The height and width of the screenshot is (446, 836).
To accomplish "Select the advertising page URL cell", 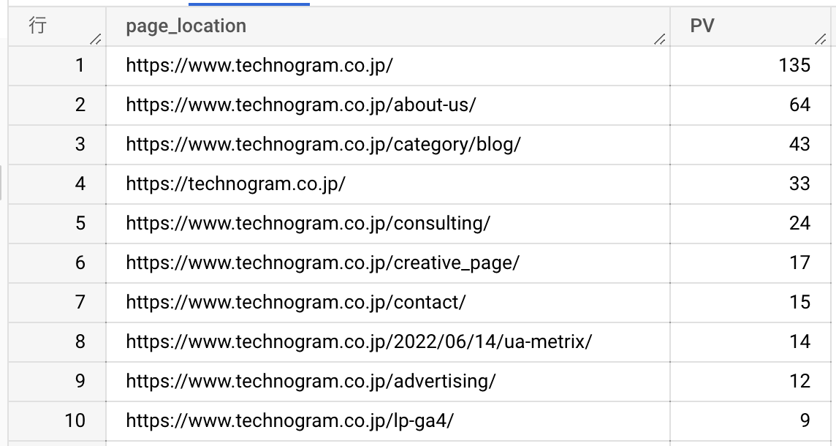I will (387, 382).
